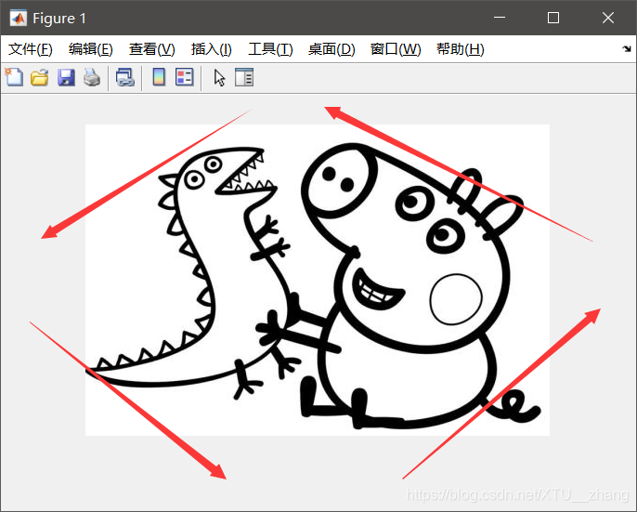Open the 编辑(E) menu
The width and height of the screenshot is (637, 512).
tap(91, 49)
